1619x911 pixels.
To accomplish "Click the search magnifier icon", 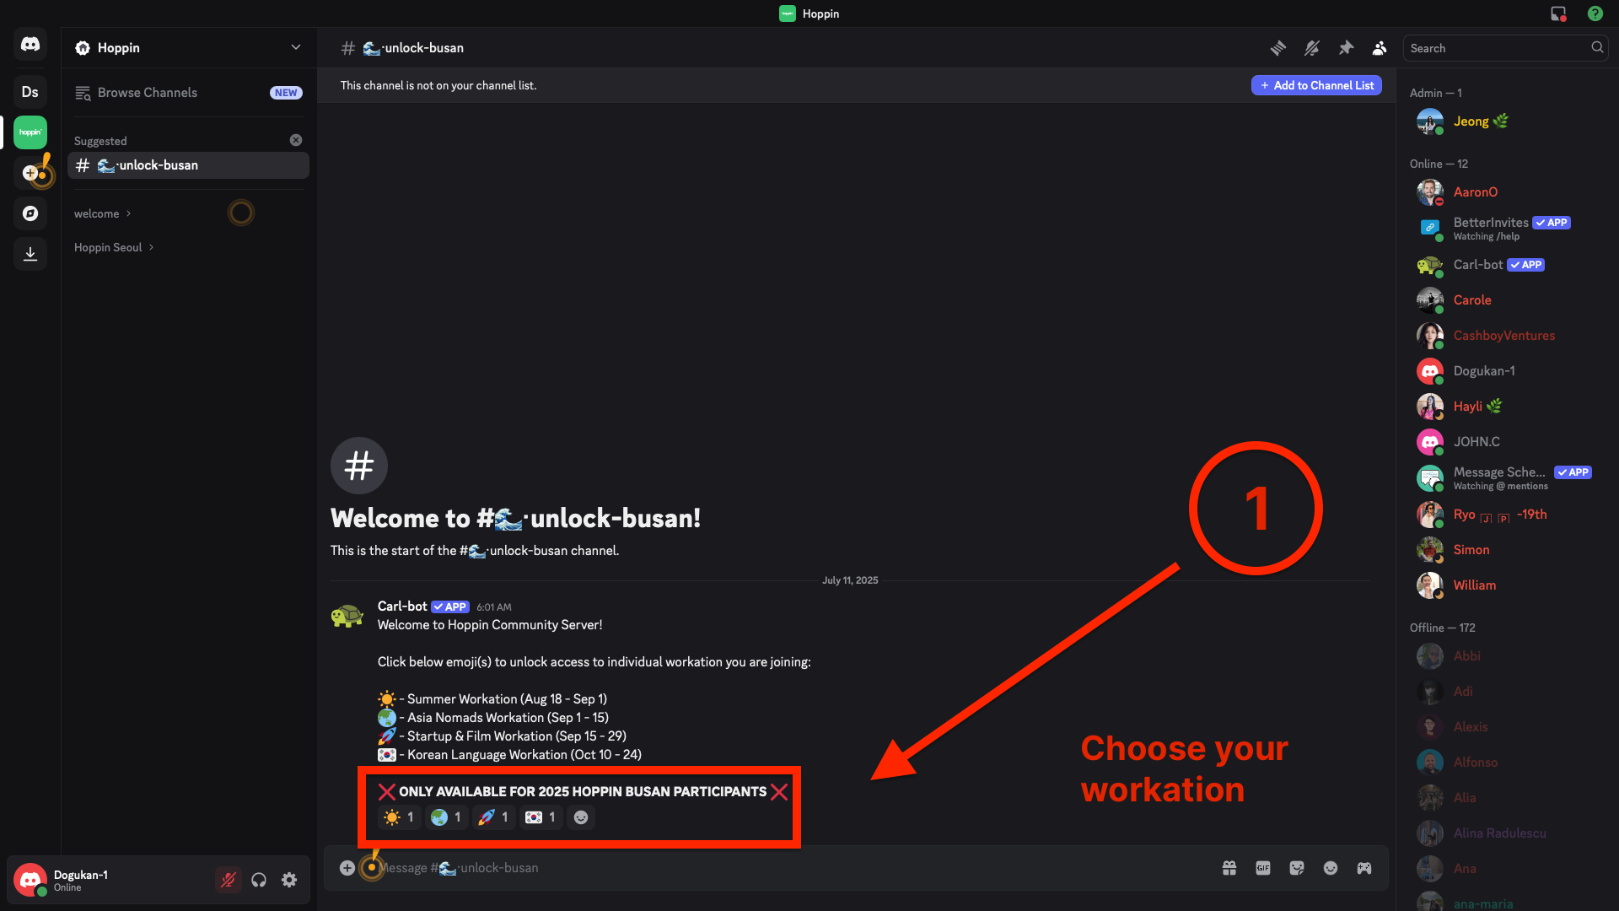I will point(1597,47).
